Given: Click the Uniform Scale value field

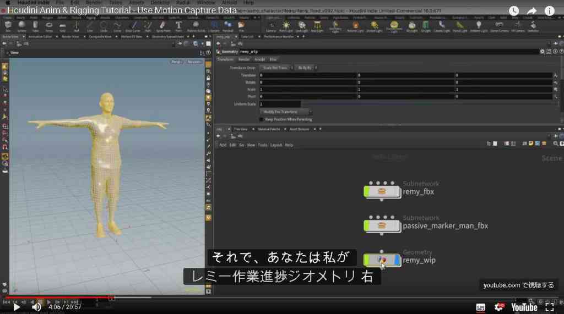Looking at the screenshot, I should click(280, 104).
